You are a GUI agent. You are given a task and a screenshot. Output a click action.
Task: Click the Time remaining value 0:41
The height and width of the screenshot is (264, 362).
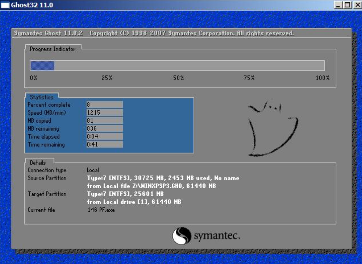104,144
